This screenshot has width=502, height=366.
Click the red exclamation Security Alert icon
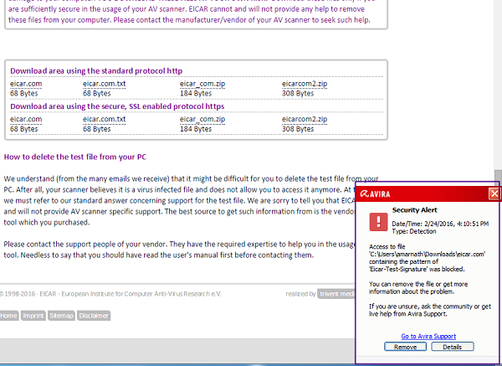[378, 222]
